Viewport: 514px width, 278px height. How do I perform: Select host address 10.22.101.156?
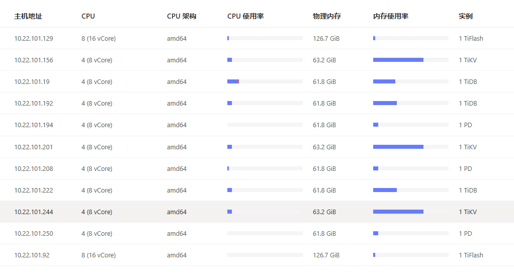[x=34, y=60]
